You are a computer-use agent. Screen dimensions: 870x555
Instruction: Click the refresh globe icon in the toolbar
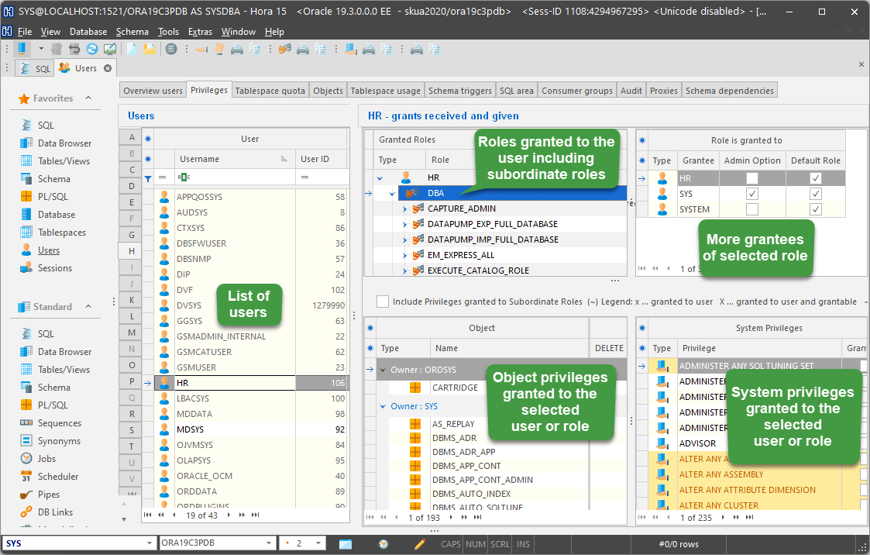tap(92, 47)
